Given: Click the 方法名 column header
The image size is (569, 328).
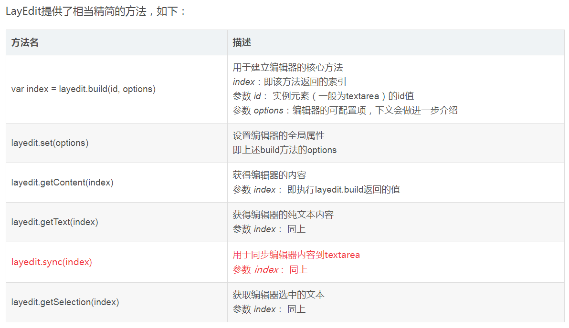Looking at the screenshot, I should [25, 42].
